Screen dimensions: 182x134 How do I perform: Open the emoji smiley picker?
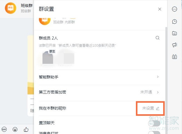point(15,129)
